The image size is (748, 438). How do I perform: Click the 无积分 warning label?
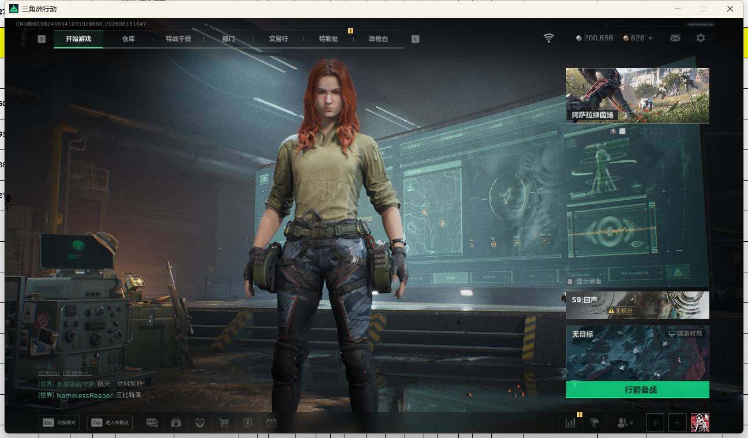620,310
